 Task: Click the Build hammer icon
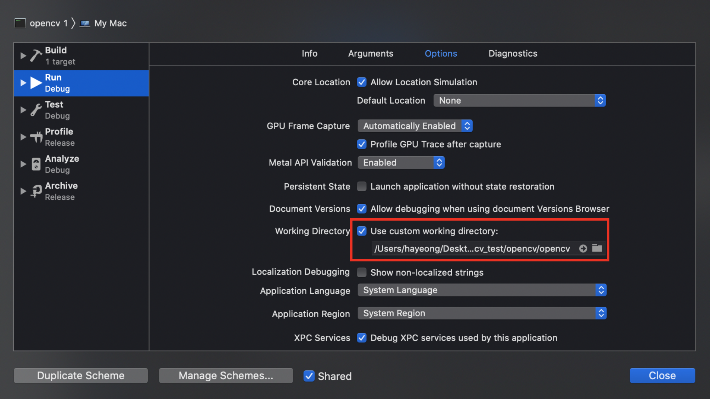(x=36, y=56)
